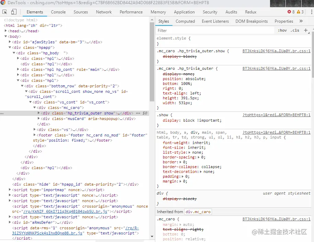The image size is (314, 242).
Task: Expand the footer element node
Action: 34,135
